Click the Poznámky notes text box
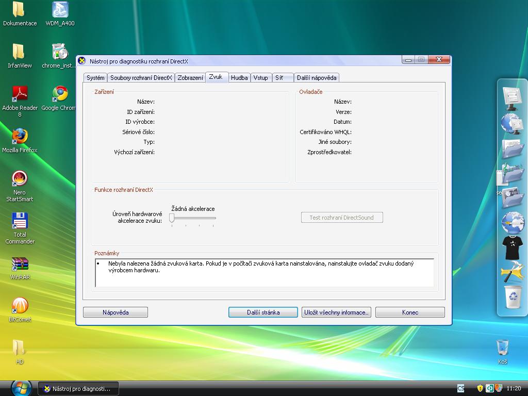 point(264,272)
